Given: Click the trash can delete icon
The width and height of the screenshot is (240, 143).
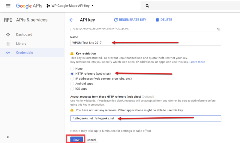Looking at the screenshot, I should (x=157, y=20).
